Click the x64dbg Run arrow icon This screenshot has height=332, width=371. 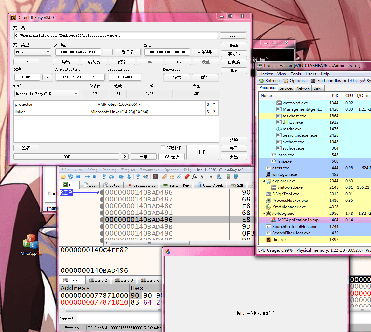87,177
